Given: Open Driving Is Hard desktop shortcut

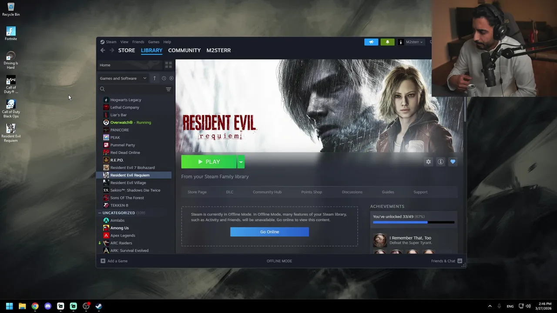Looking at the screenshot, I should pyautogui.click(x=11, y=60).
